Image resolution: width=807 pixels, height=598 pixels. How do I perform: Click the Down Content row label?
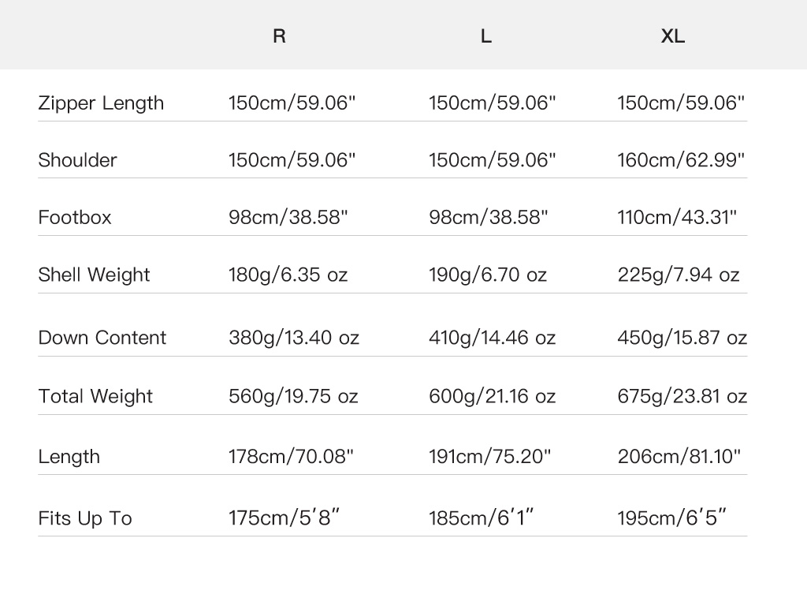pyautogui.click(x=102, y=338)
